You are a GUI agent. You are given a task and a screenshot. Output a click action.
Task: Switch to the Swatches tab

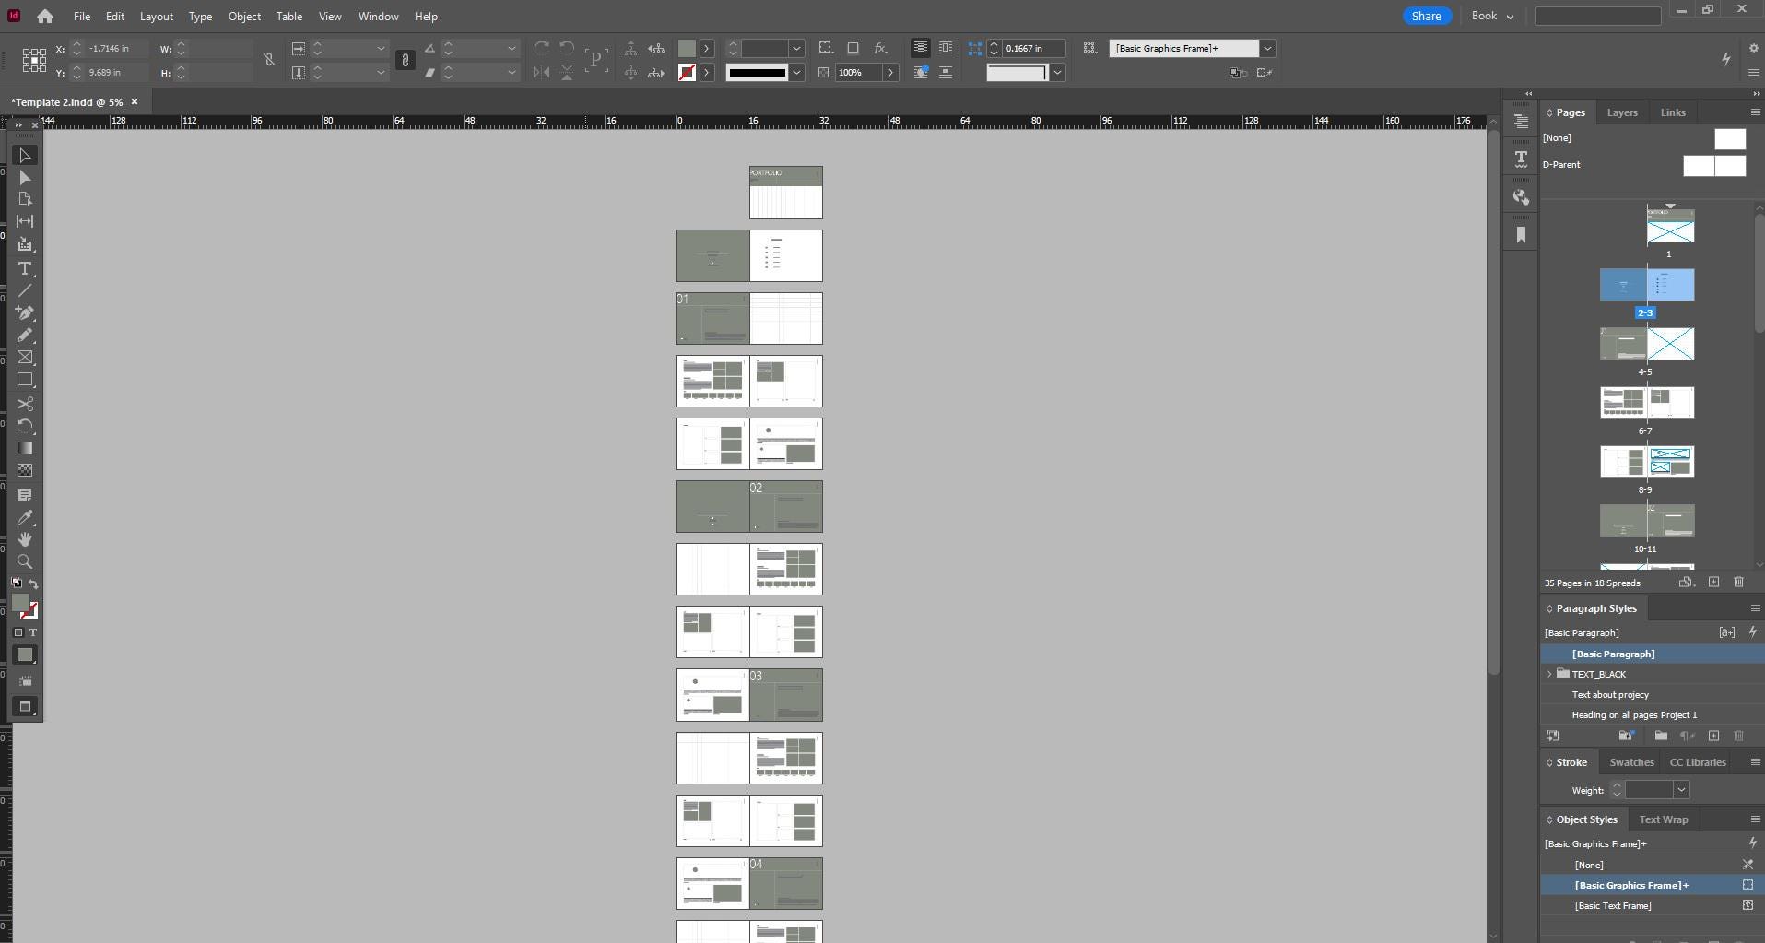tap(1630, 762)
